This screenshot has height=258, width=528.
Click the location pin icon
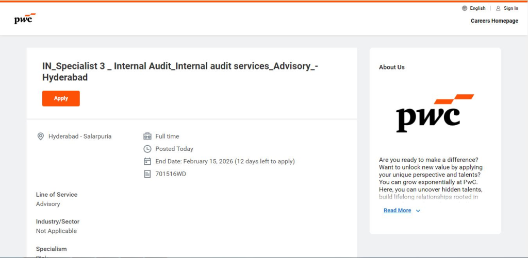[40, 136]
